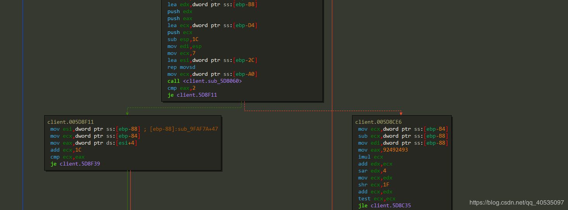568x210 pixels.
Task: Select the 'mov edi,esp' instruction
Action: [185, 46]
